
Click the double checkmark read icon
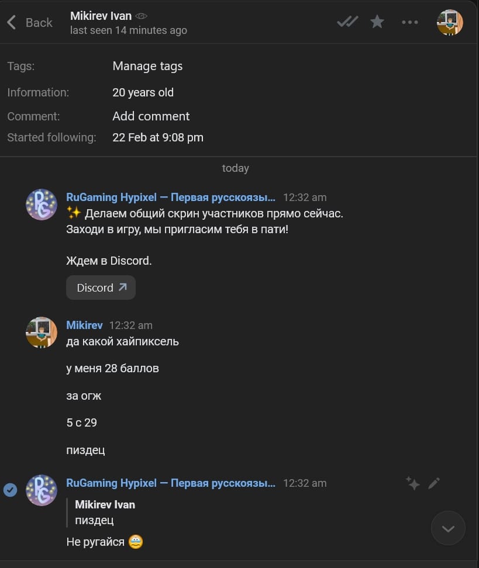pos(347,22)
